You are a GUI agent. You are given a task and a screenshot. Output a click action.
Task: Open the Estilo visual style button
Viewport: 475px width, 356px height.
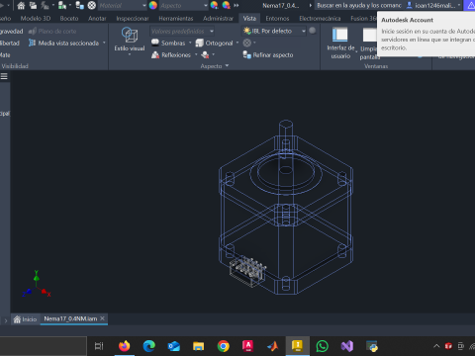130,41
